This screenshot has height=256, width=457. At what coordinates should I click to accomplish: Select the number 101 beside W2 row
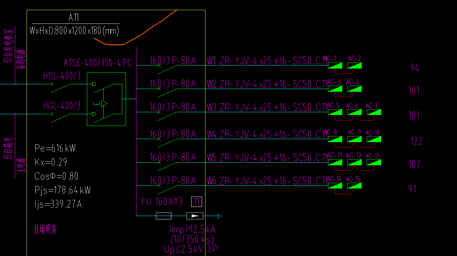[414, 90]
